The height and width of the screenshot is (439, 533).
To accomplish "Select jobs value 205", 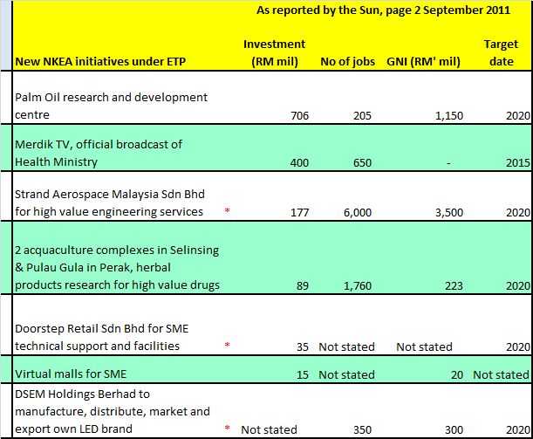I will [x=362, y=115].
